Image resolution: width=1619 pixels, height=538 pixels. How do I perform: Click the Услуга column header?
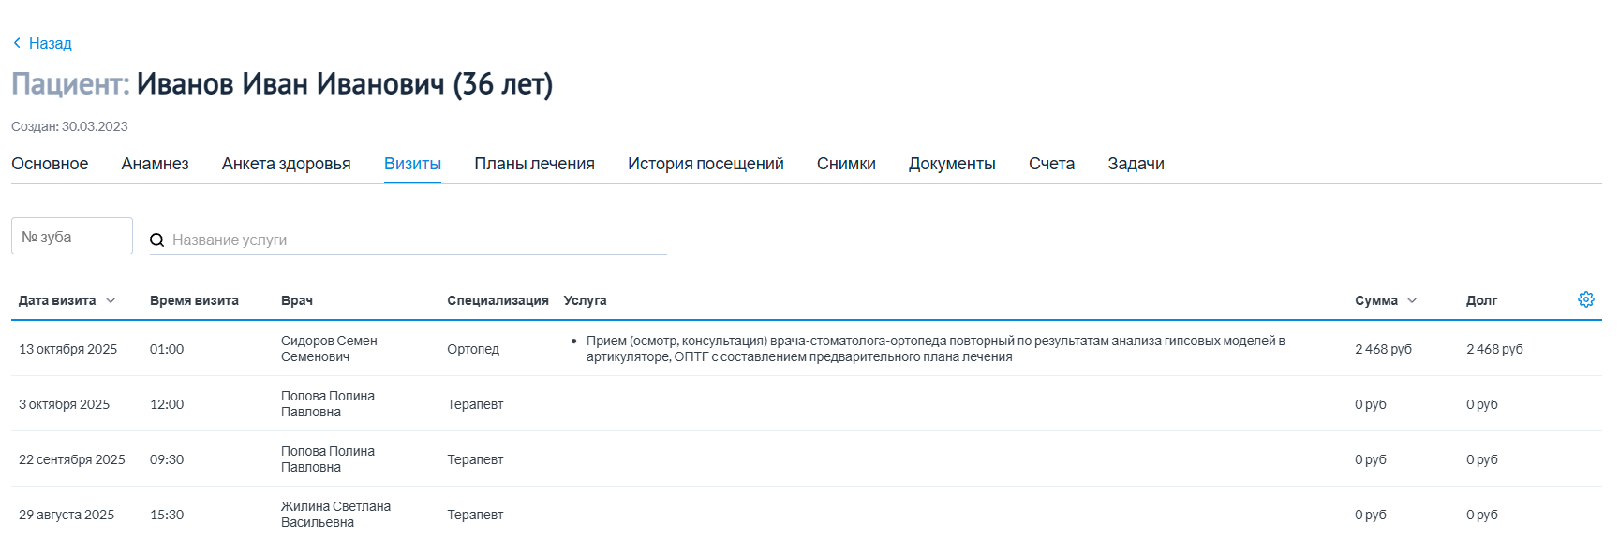coord(585,300)
